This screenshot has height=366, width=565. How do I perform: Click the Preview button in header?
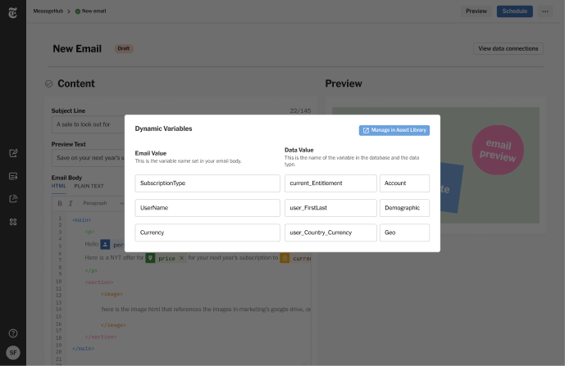(x=476, y=11)
